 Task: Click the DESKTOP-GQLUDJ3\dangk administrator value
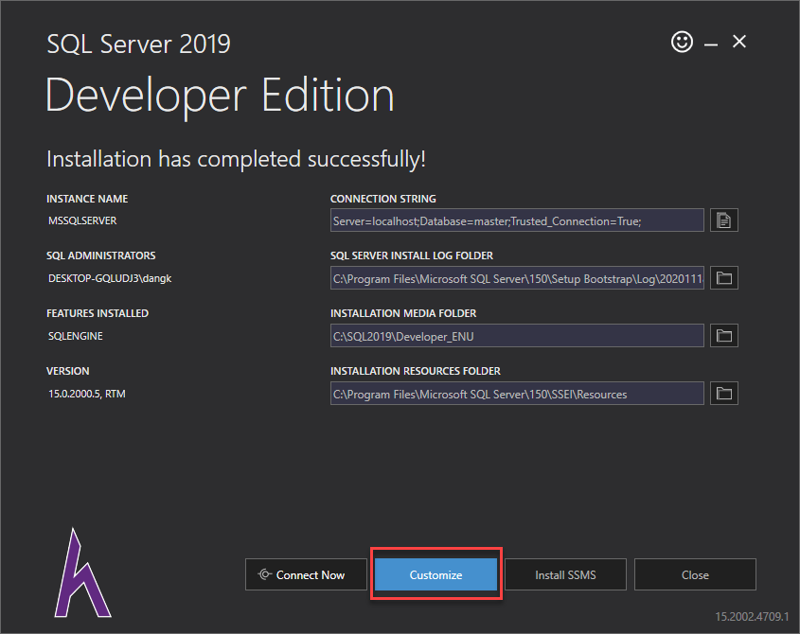[110, 278]
